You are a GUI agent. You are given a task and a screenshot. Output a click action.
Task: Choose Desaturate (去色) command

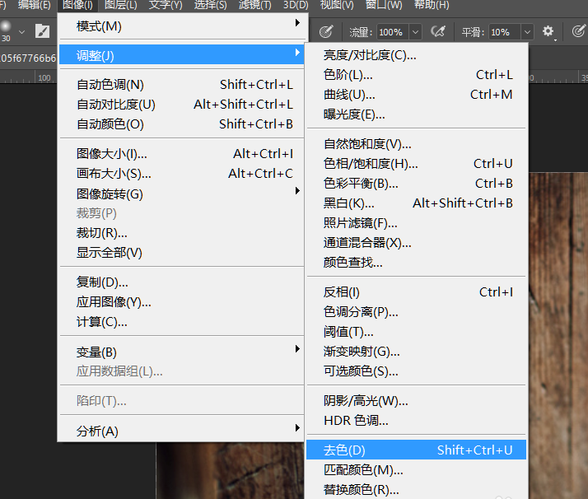(416, 450)
